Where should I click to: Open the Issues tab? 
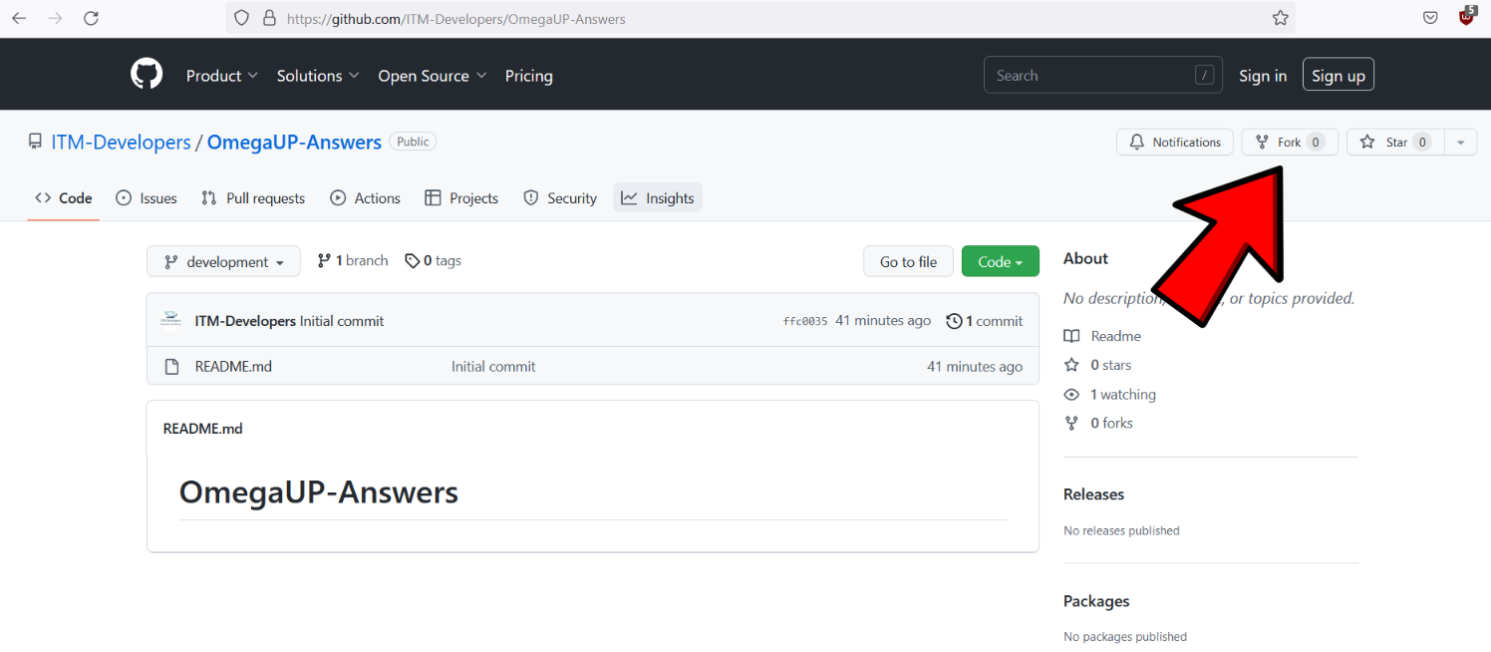pyautogui.click(x=147, y=198)
